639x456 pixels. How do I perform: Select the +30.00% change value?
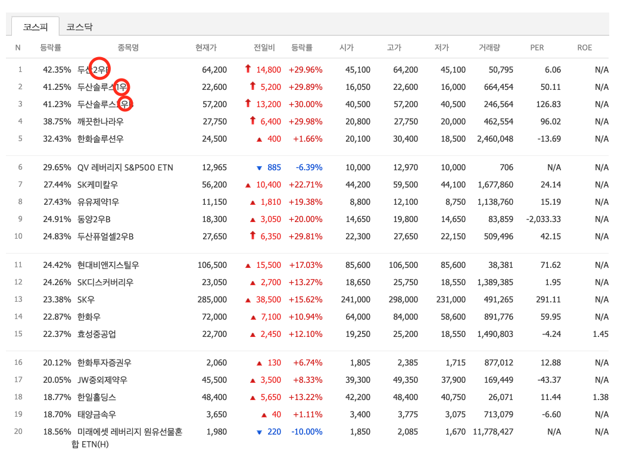point(306,104)
